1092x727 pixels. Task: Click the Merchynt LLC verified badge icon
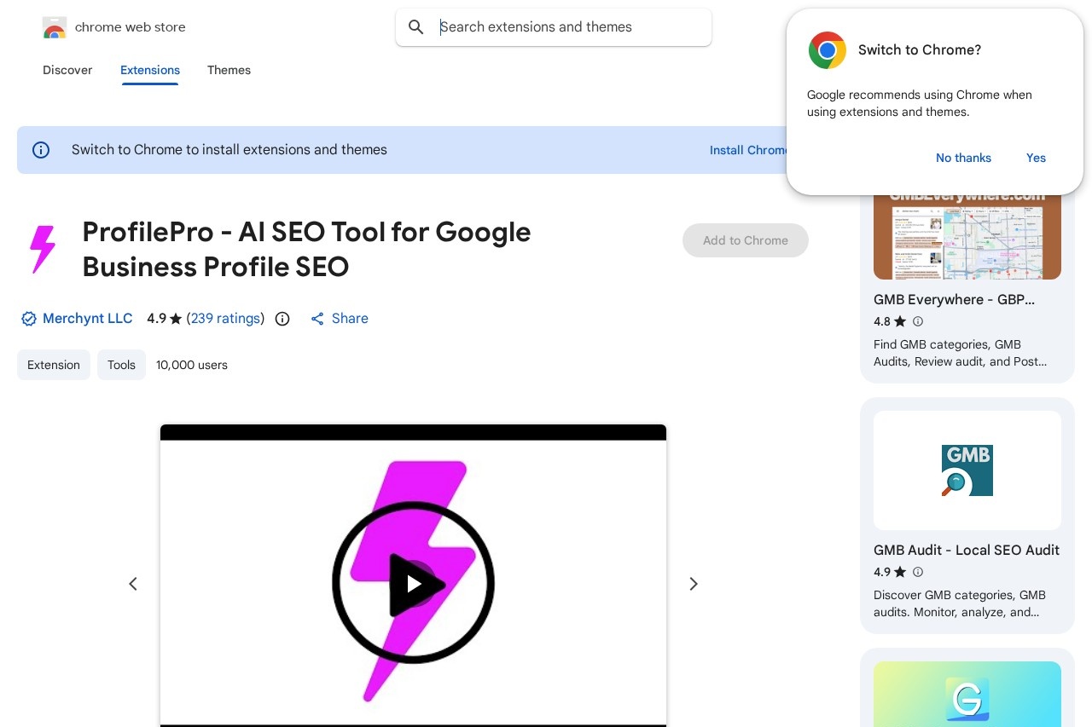(29, 319)
